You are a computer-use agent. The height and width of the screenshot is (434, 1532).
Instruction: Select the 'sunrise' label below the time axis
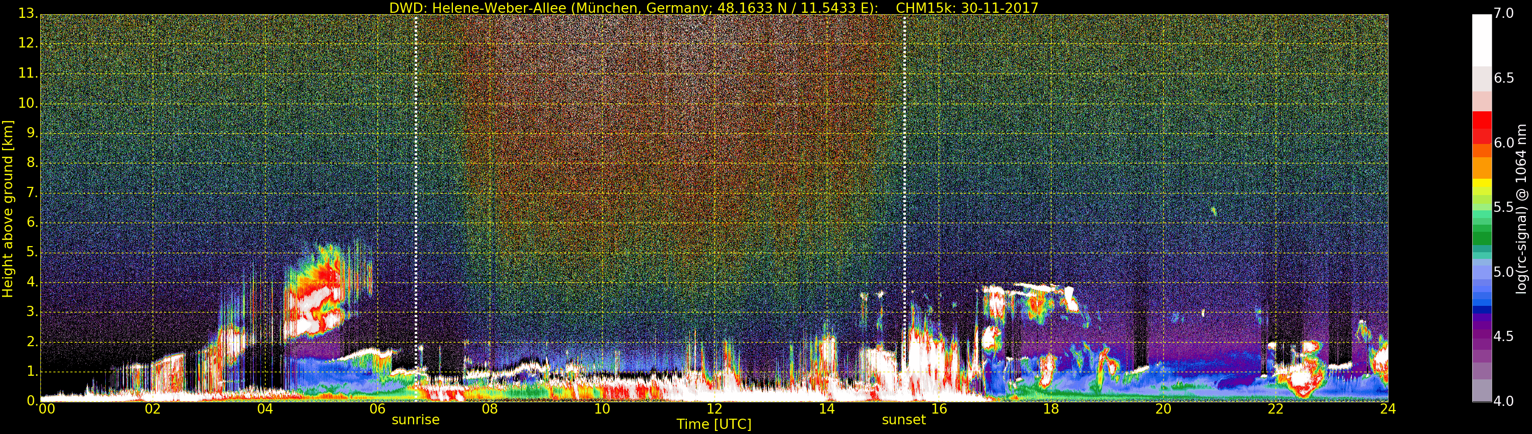coord(416,420)
